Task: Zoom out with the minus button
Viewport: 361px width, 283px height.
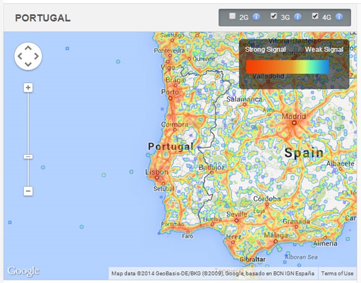Action: 28,191
